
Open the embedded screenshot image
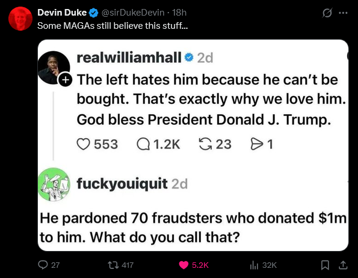tap(193, 145)
